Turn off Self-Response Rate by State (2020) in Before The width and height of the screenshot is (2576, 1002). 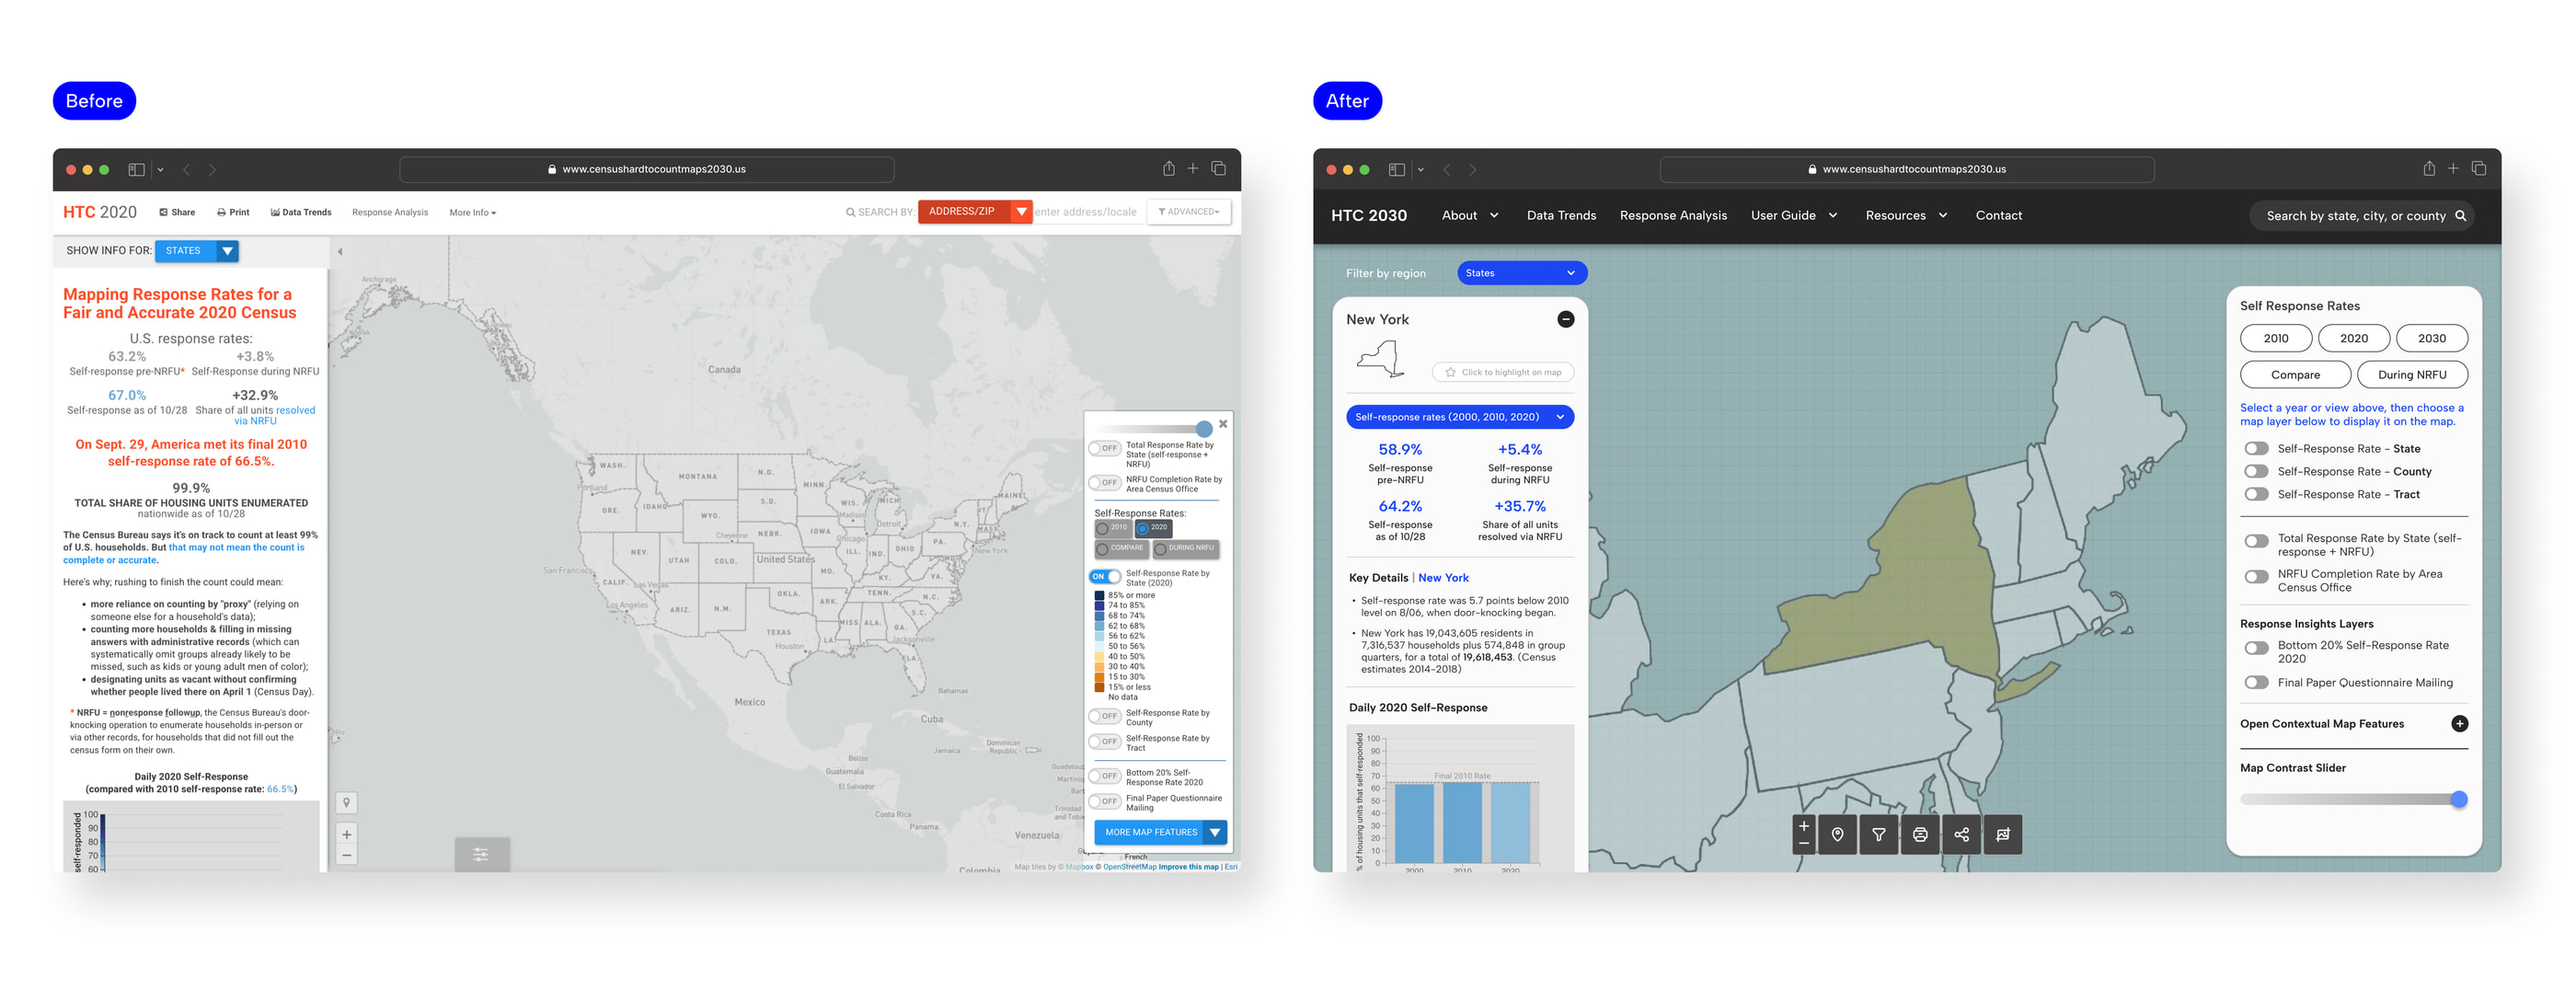point(1104,576)
